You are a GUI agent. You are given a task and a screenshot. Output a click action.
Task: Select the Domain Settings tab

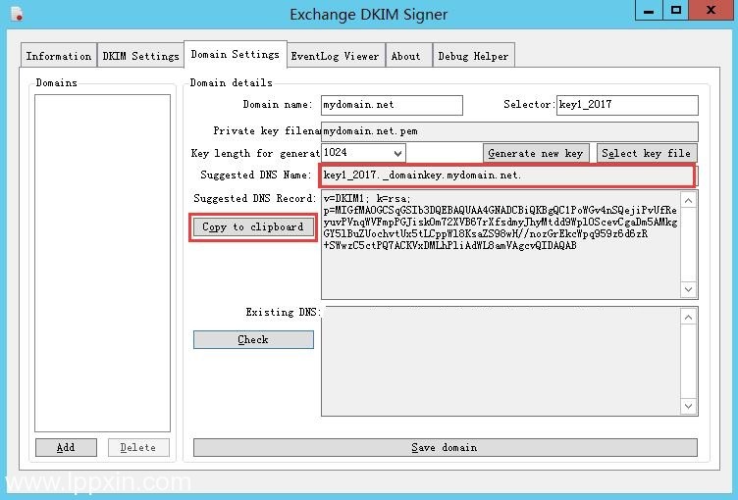[236, 54]
